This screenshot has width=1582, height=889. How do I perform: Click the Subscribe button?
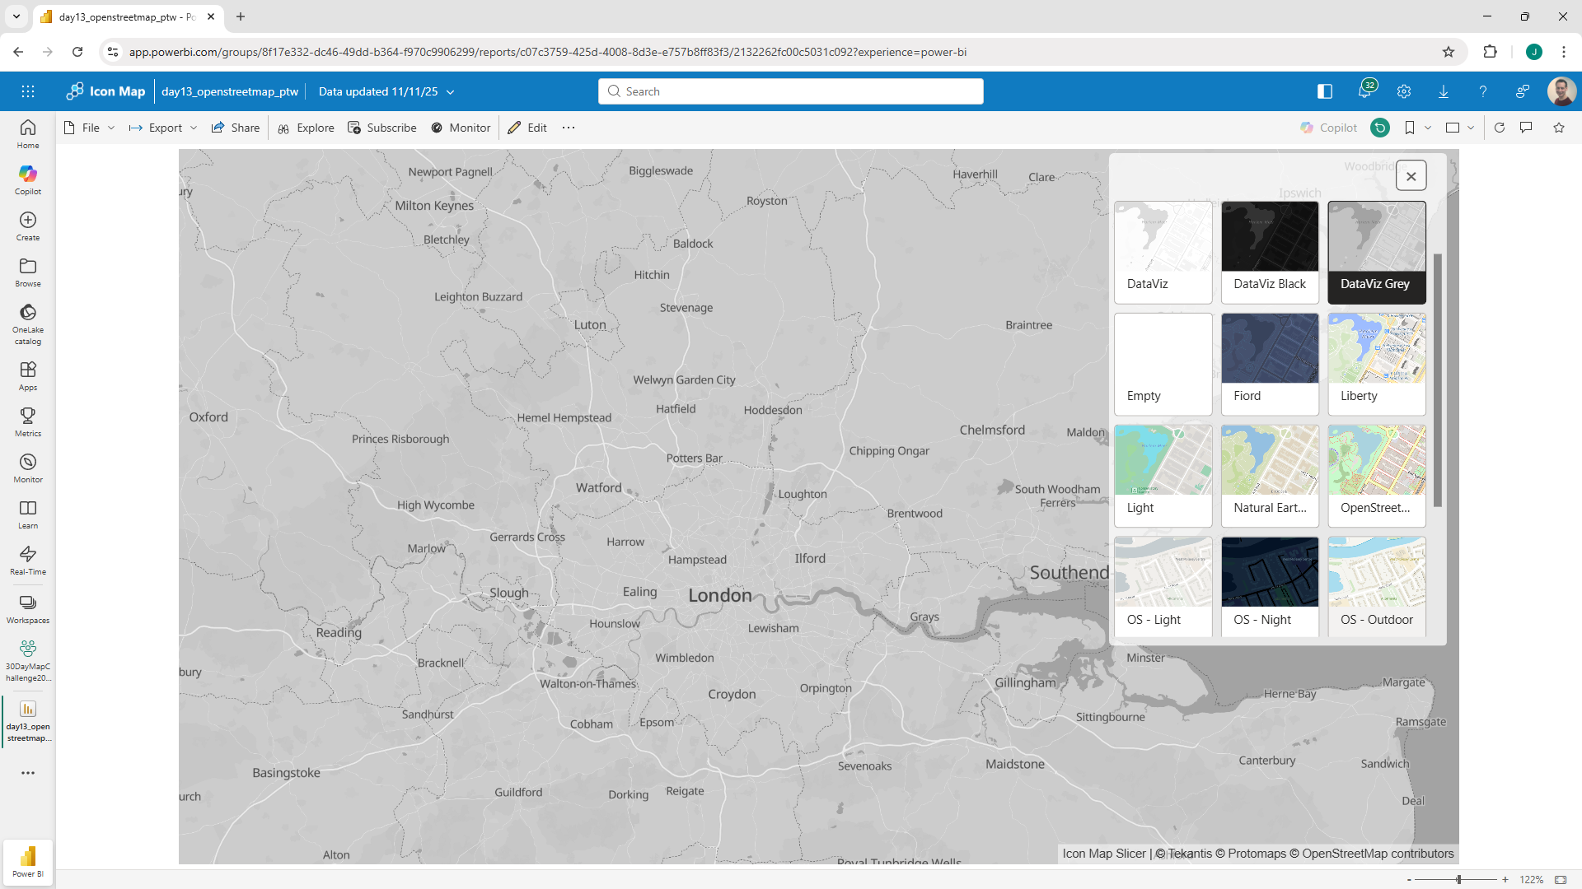click(382, 128)
